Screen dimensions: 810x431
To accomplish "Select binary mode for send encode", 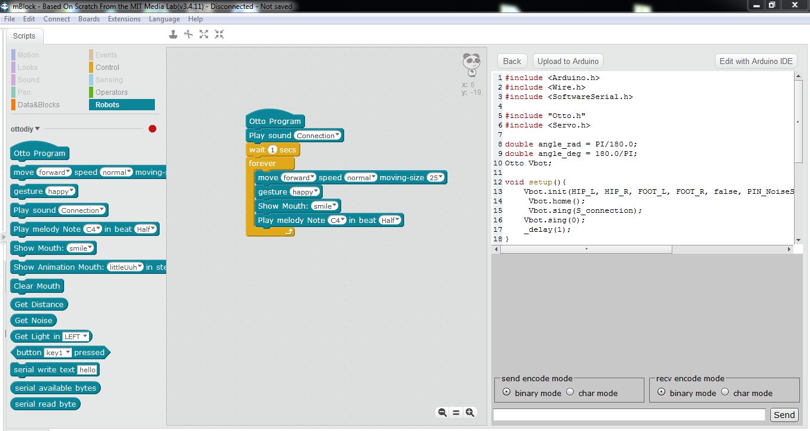I will (x=506, y=392).
